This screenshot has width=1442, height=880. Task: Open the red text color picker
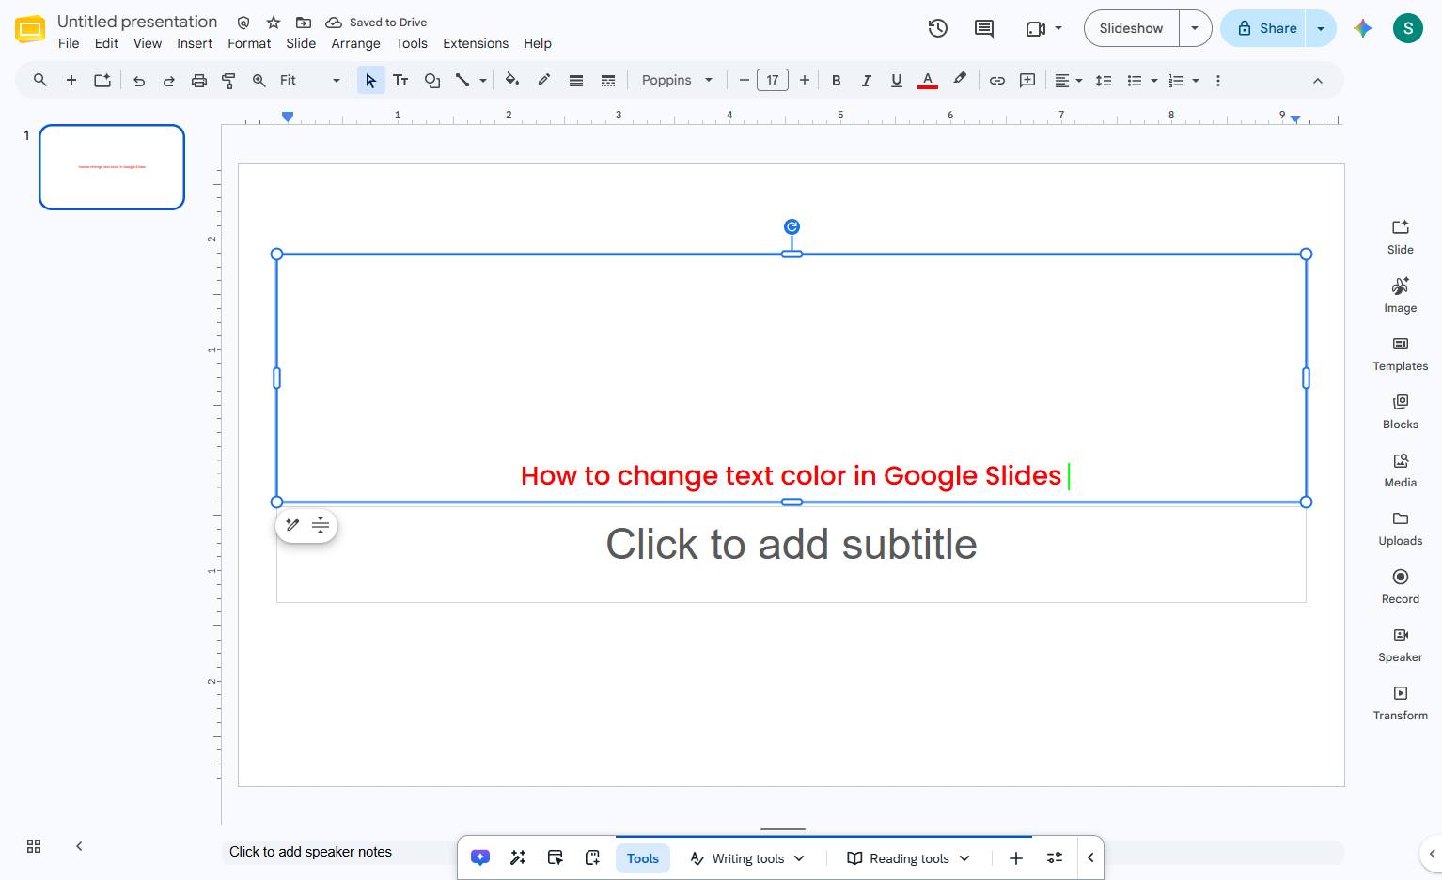coord(928,81)
